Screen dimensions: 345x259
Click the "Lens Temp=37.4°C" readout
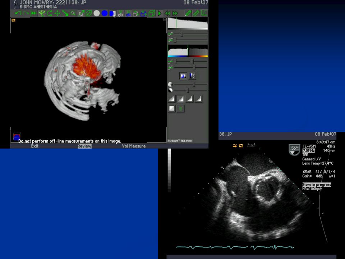[318, 163]
